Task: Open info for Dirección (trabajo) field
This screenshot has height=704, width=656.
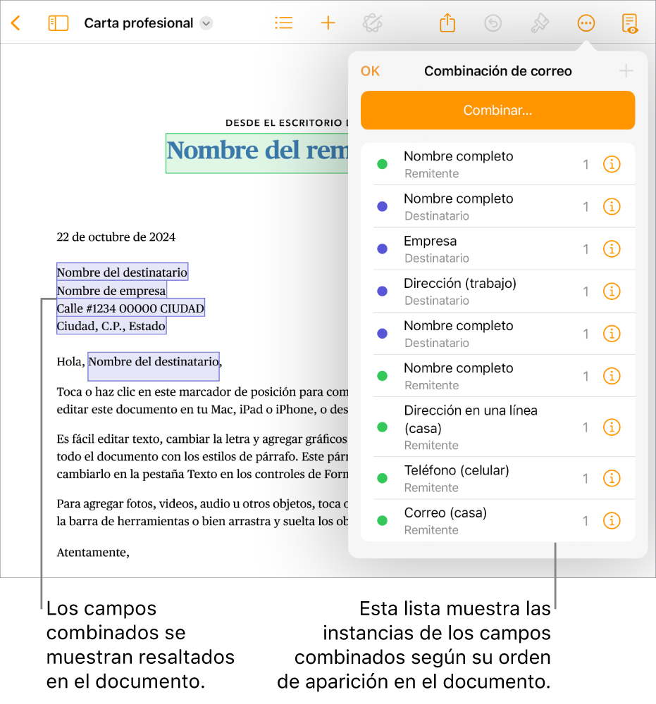Action: pyautogui.click(x=612, y=291)
